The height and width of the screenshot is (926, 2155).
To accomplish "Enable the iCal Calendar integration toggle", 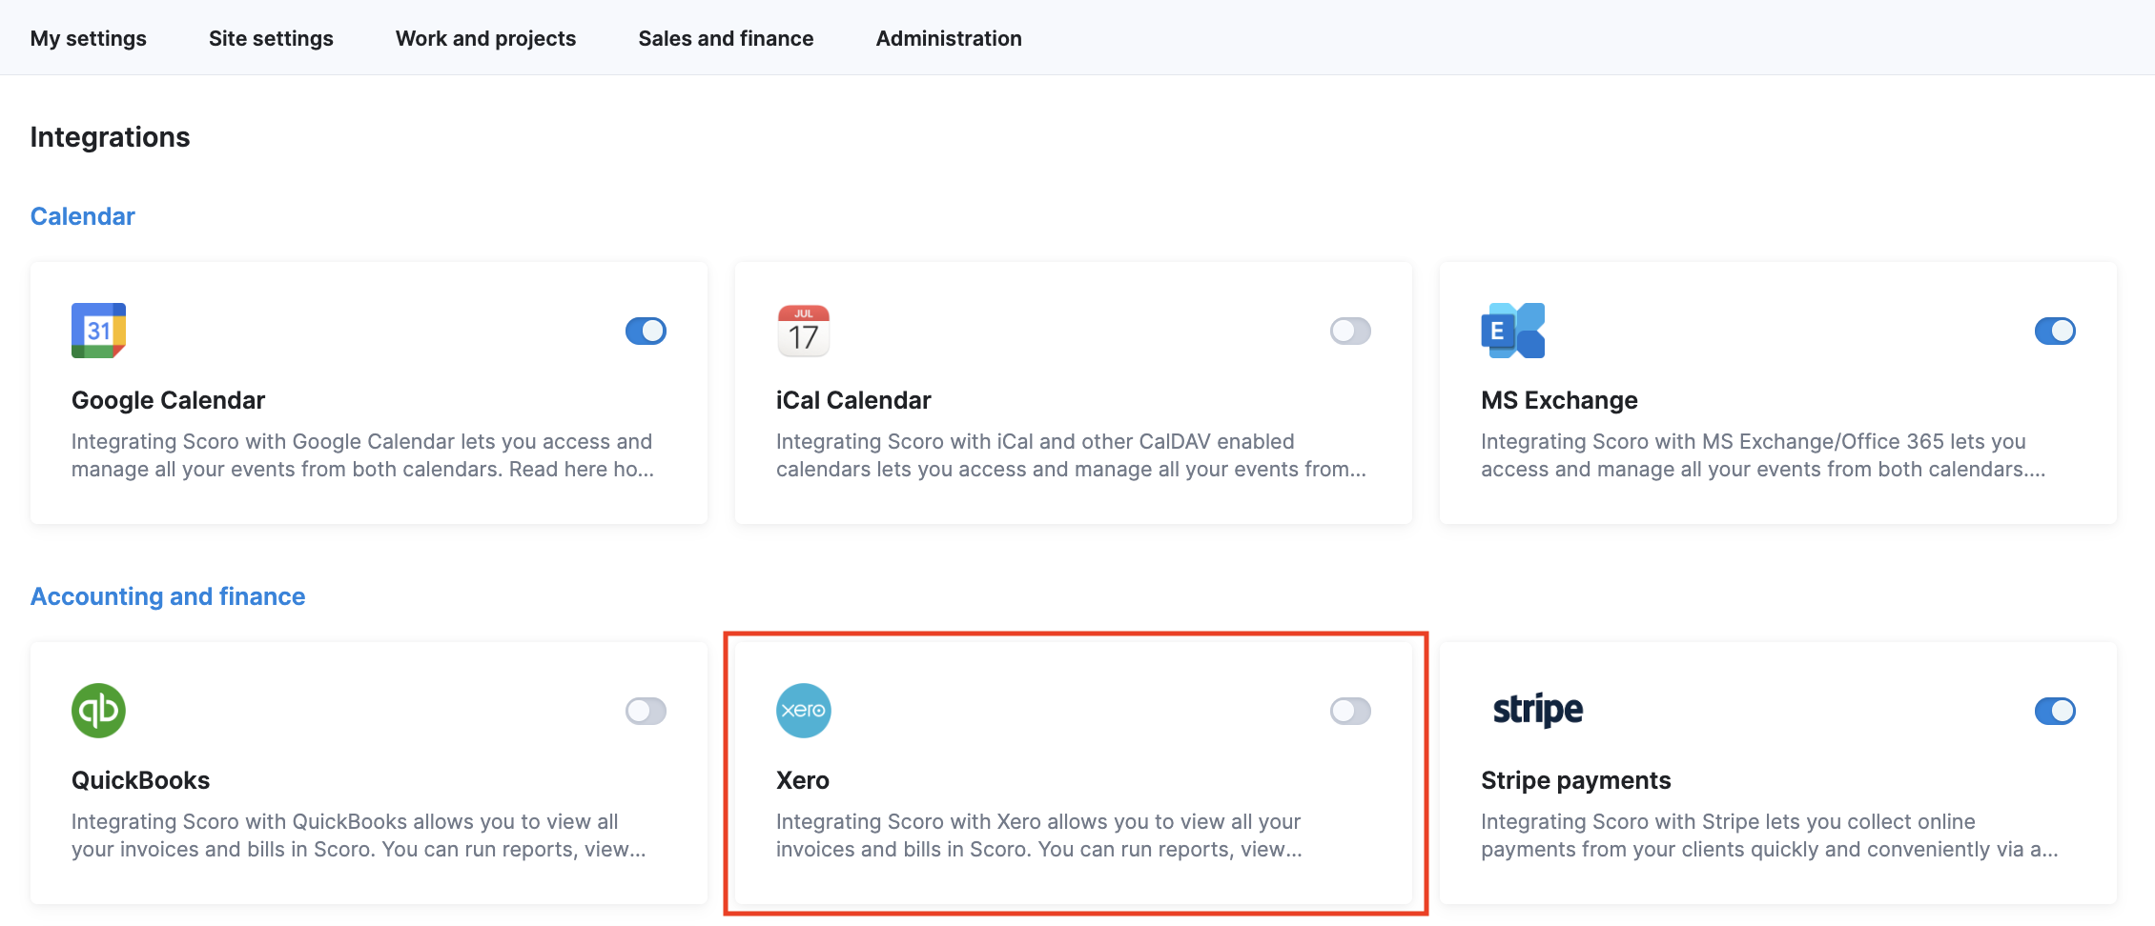I will click(x=1350, y=331).
